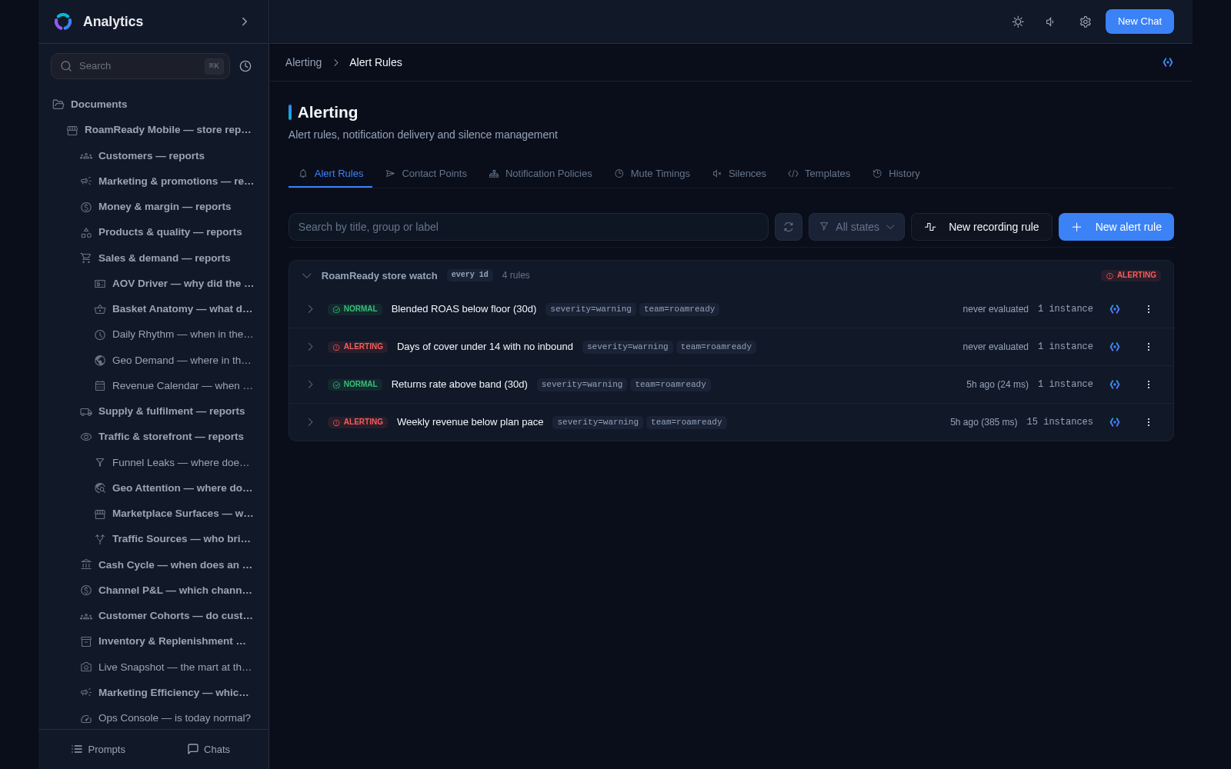Click code icon beside breadcrumb bar
This screenshot has width=1231, height=769.
coord(1167,62)
